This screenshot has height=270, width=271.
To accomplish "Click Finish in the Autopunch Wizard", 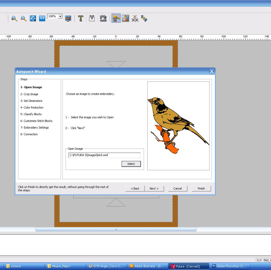I will coord(201,188).
